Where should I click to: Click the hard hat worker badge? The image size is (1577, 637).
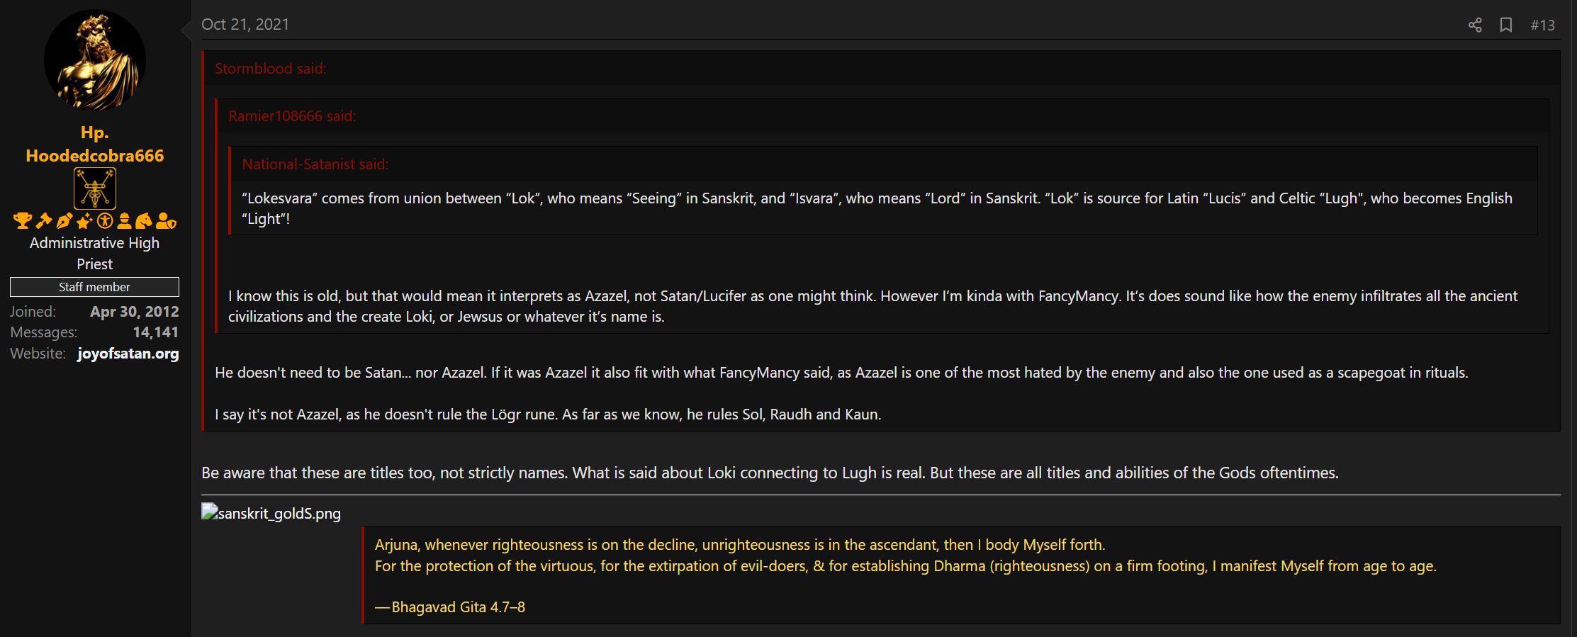pyautogui.click(x=124, y=221)
